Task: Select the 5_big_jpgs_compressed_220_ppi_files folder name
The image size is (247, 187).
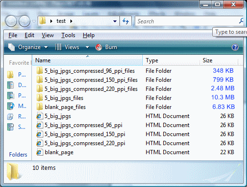Action: (91, 89)
